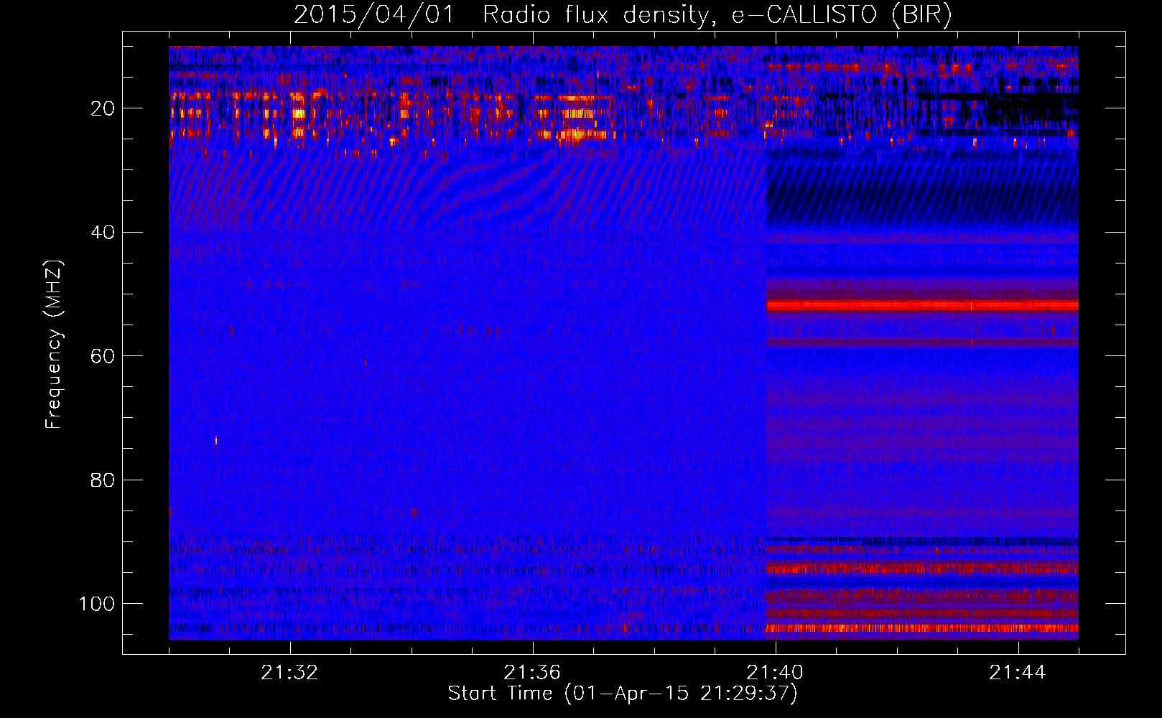The width and height of the screenshot is (1162, 718).
Task: Click the 'Start Time (01-Apr-15 21:29:37)' x-axis label
Action: coord(623,694)
